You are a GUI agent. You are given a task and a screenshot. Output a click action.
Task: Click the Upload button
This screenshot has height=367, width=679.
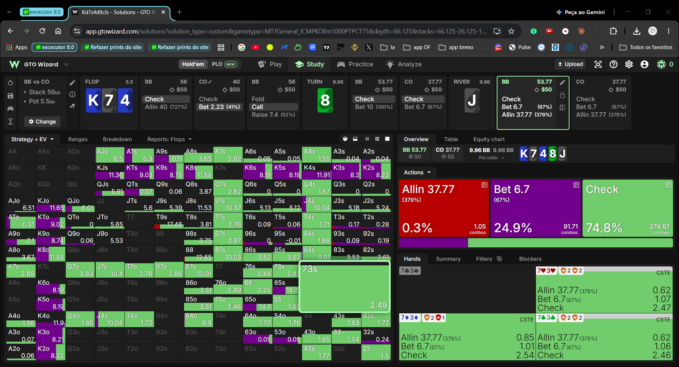coord(570,64)
